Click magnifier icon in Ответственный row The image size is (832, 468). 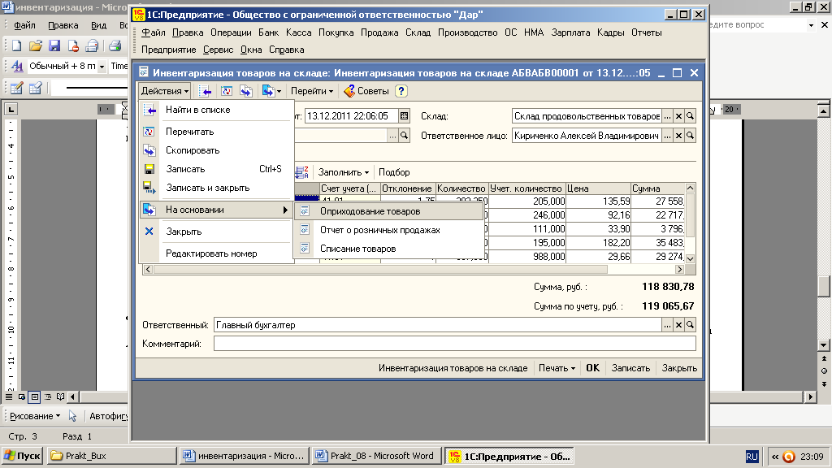691,325
